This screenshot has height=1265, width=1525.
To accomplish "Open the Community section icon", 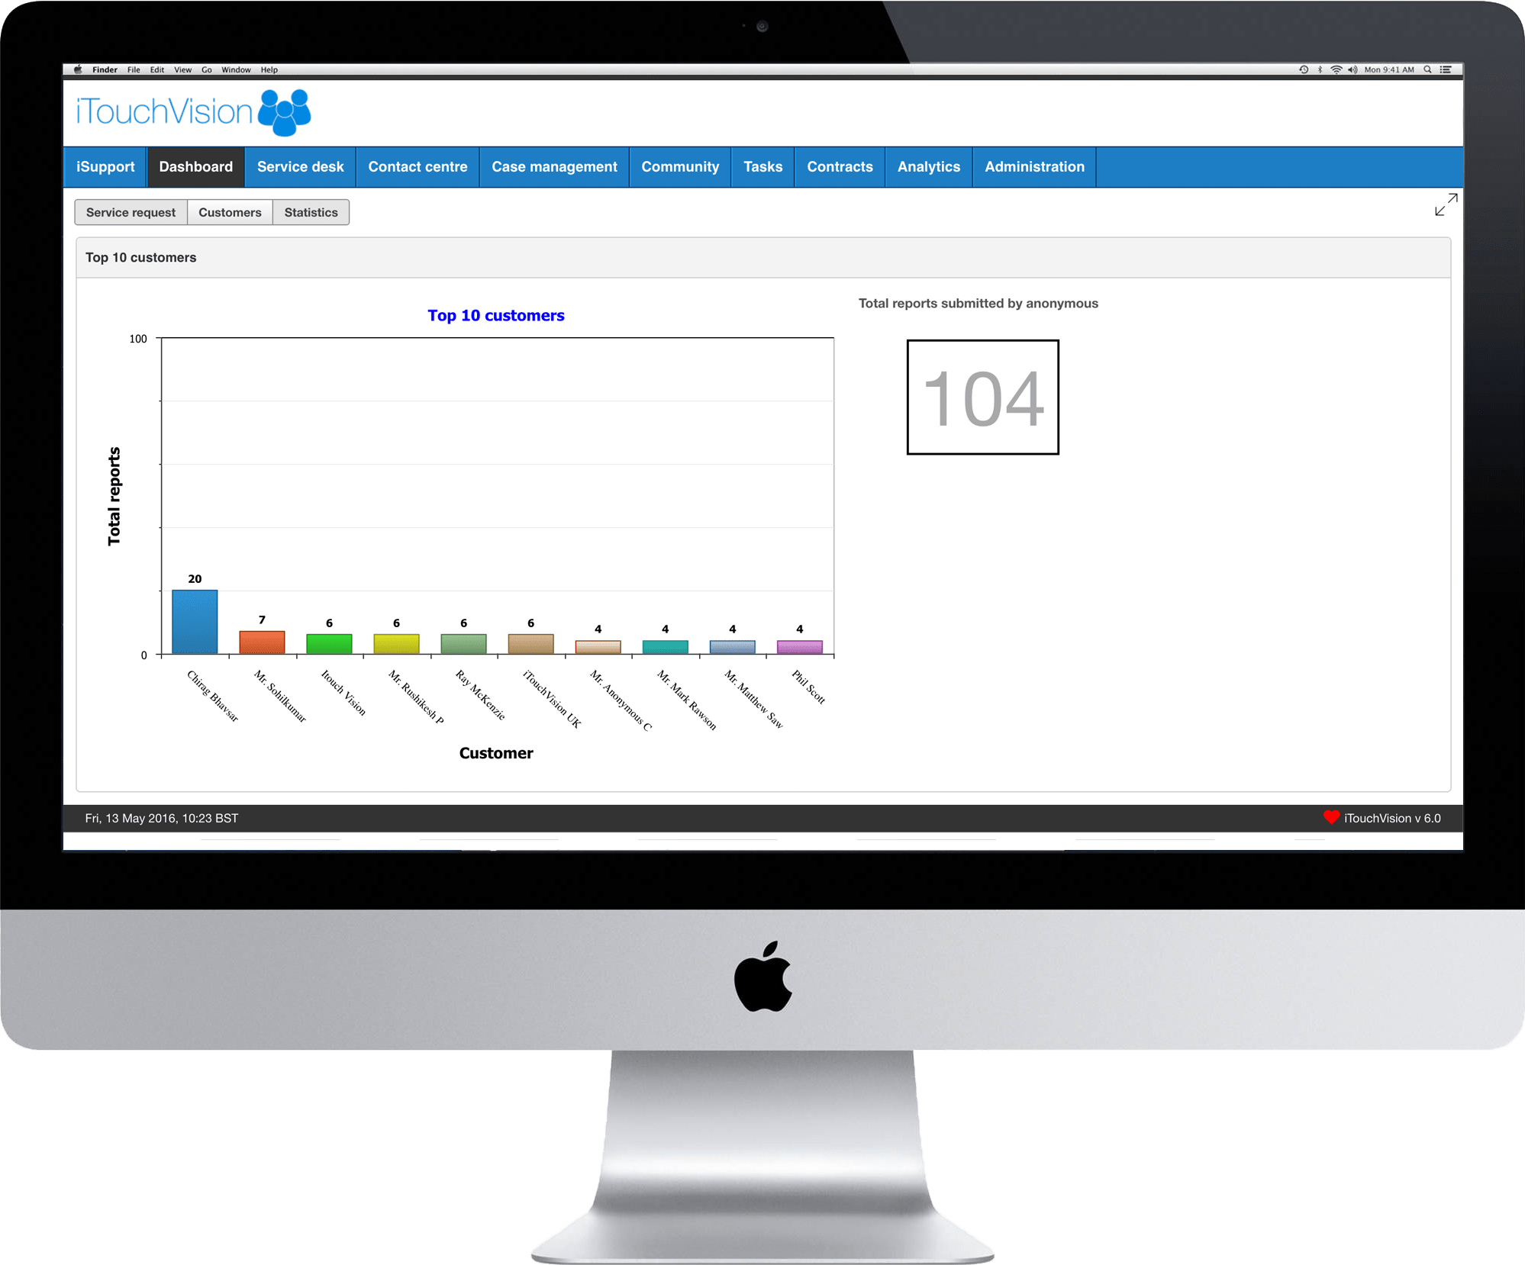I will pos(680,166).
